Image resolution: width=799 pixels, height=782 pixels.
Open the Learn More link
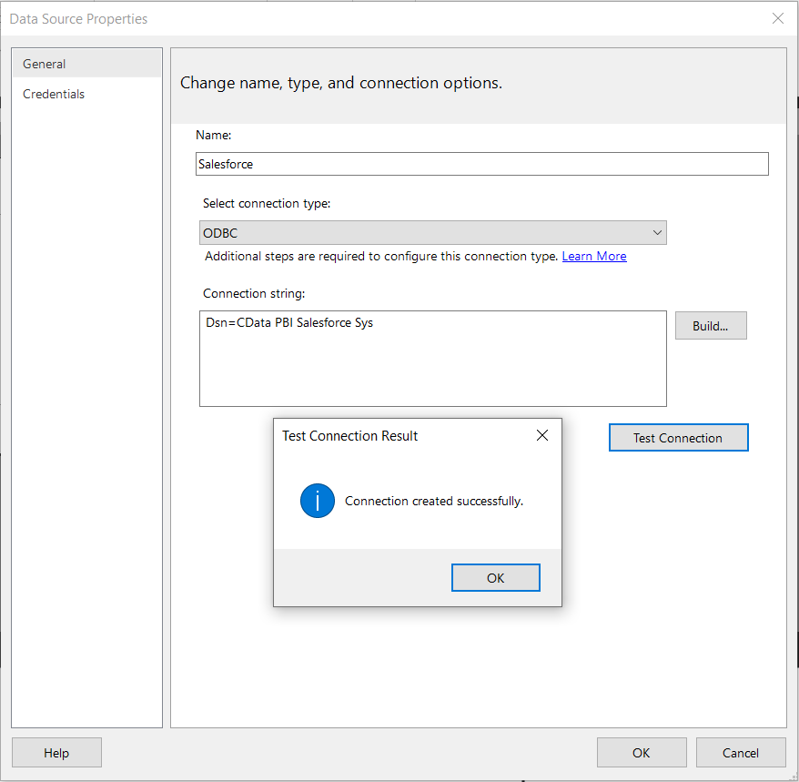point(593,256)
